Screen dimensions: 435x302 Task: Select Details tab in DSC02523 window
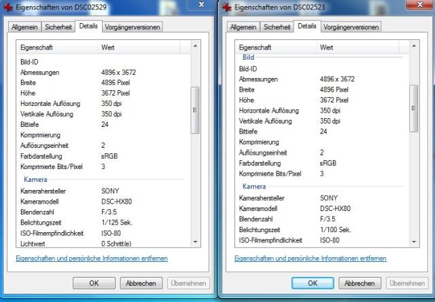click(x=307, y=26)
